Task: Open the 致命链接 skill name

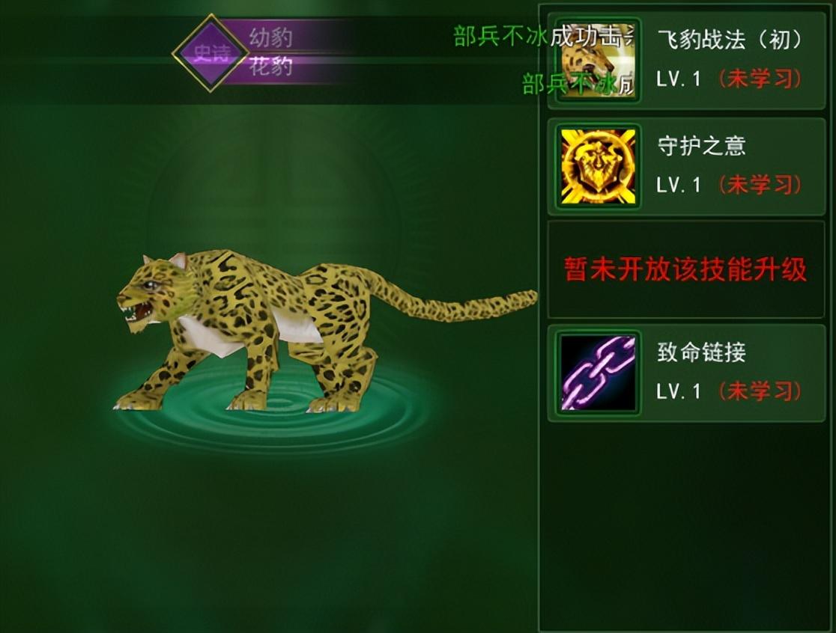Action: click(x=701, y=352)
